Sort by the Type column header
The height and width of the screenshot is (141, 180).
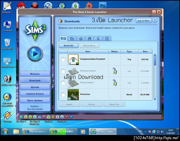point(129,51)
